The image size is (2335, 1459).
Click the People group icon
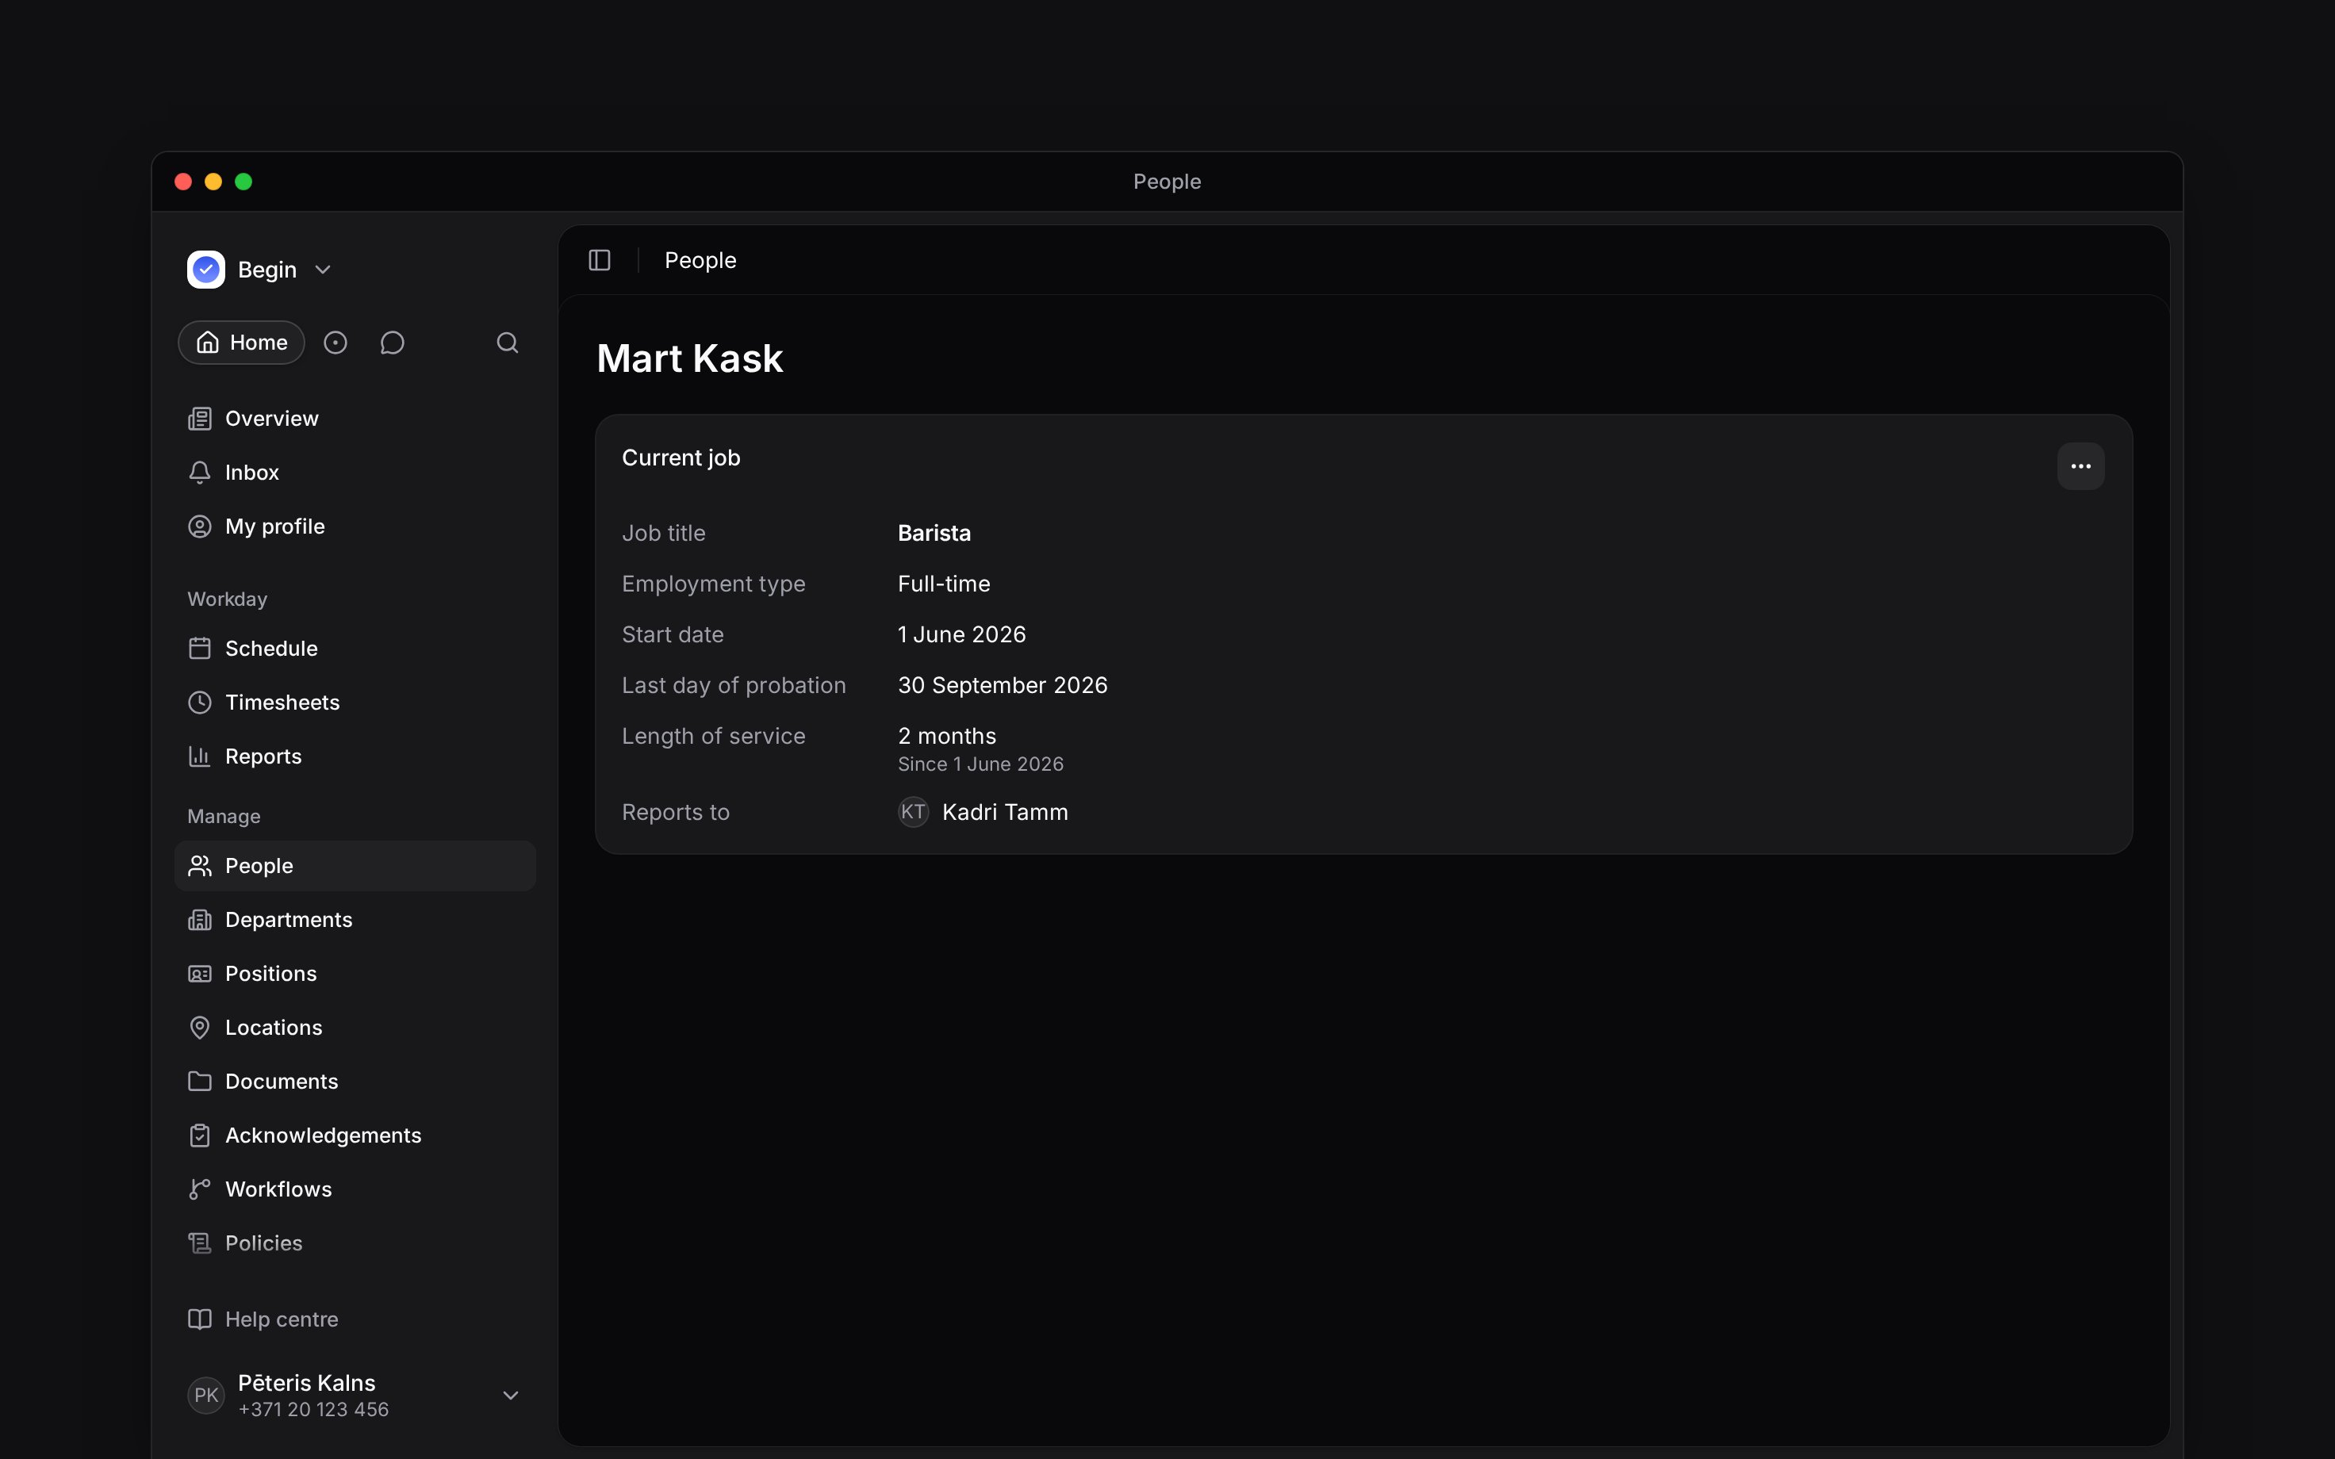coord(200,866)
